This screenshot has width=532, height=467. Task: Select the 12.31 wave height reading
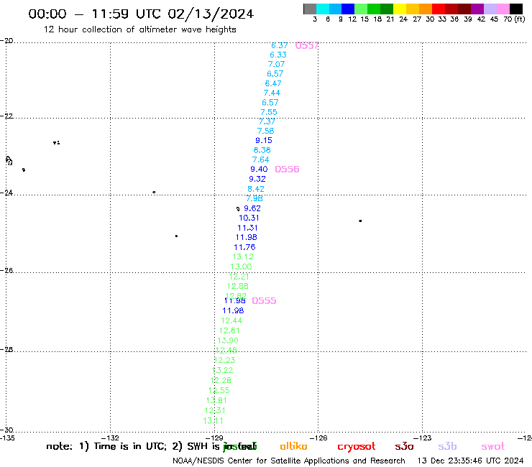coord(215,410)
